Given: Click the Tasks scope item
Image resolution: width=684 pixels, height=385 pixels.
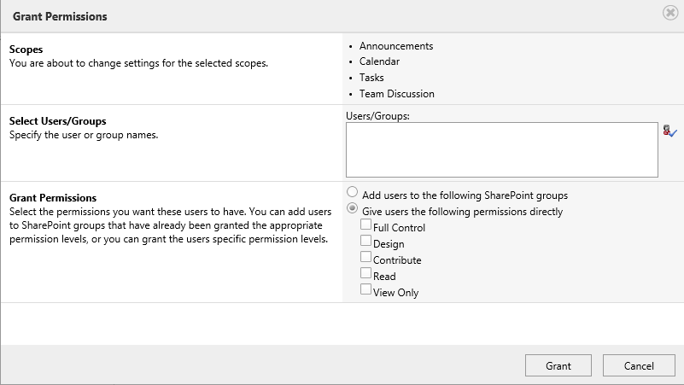Looking at the screenshot, I should point(371,78).
